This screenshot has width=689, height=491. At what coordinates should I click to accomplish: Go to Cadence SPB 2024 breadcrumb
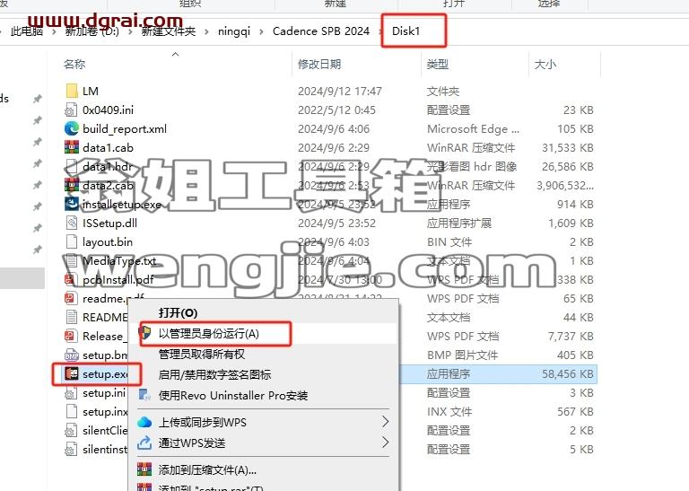(321, 31)
